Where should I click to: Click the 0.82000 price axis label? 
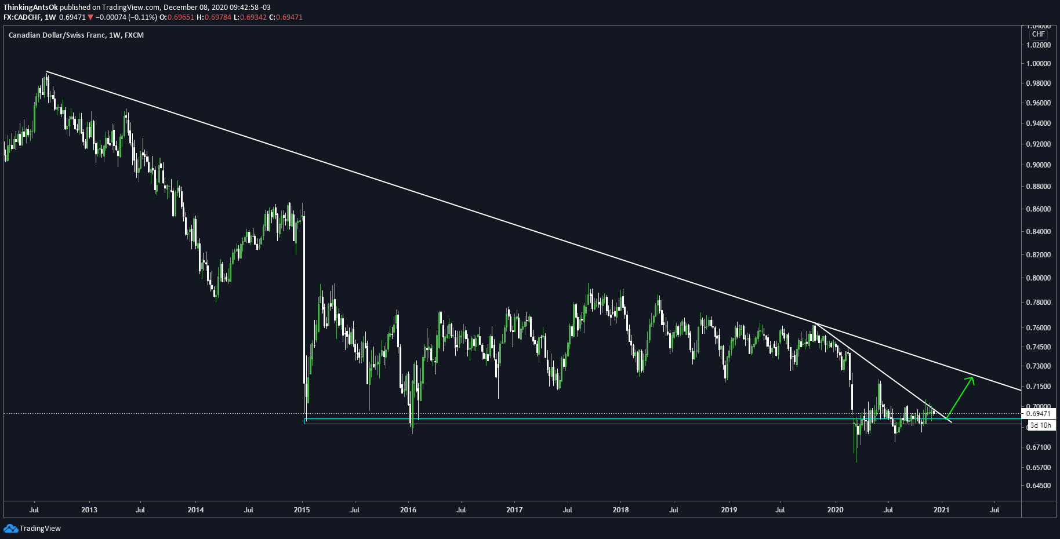click(1039, 255)
